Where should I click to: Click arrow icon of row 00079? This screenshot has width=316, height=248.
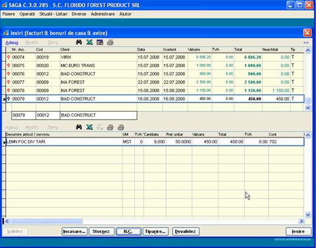pyautogui.click(x=9, y=99)
